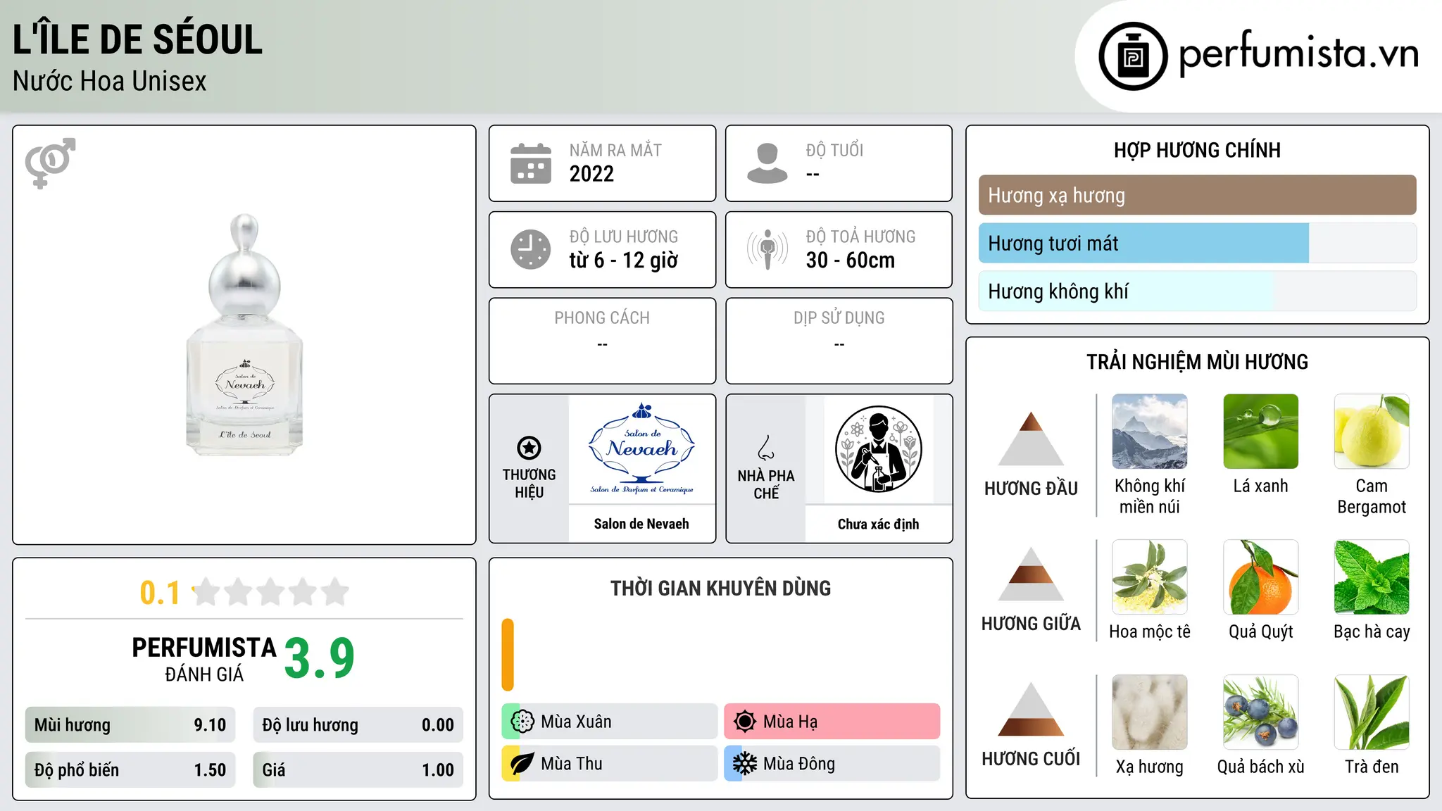Open the L'île de Séoul bottle image

[244, 335]
